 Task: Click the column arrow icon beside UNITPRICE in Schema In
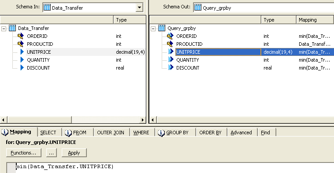pos(22,52)
